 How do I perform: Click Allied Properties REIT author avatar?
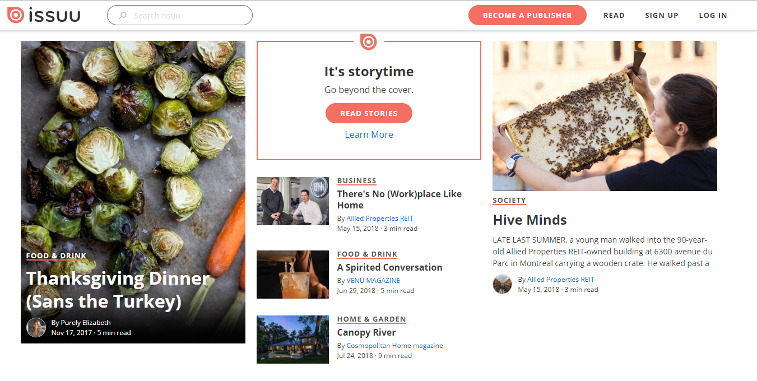point(502,285)
